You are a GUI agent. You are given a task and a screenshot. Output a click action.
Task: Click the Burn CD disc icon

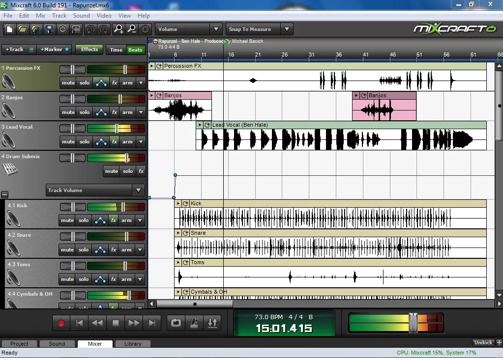pos(63,29)
